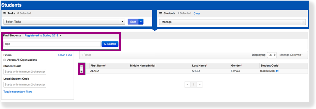This screenshot has width=316, height=109.
Task: Change the Displaying 25 rows stepper
Action: [x=272, y=55]
